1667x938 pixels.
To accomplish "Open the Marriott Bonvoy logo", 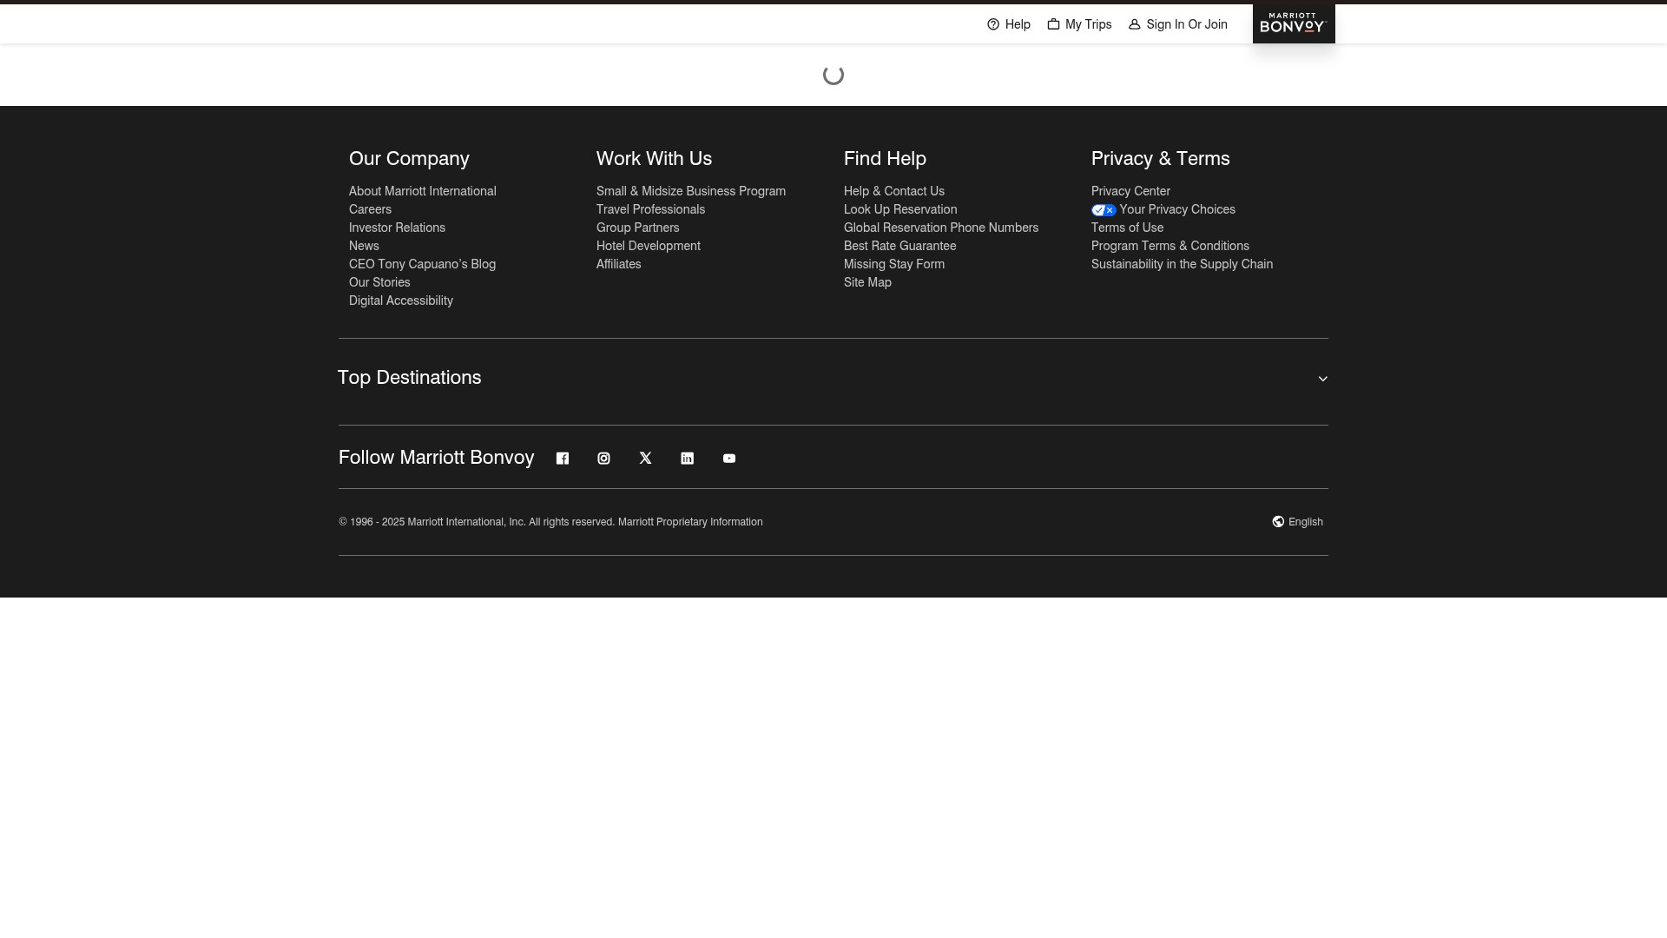I will coord(1294,23).
